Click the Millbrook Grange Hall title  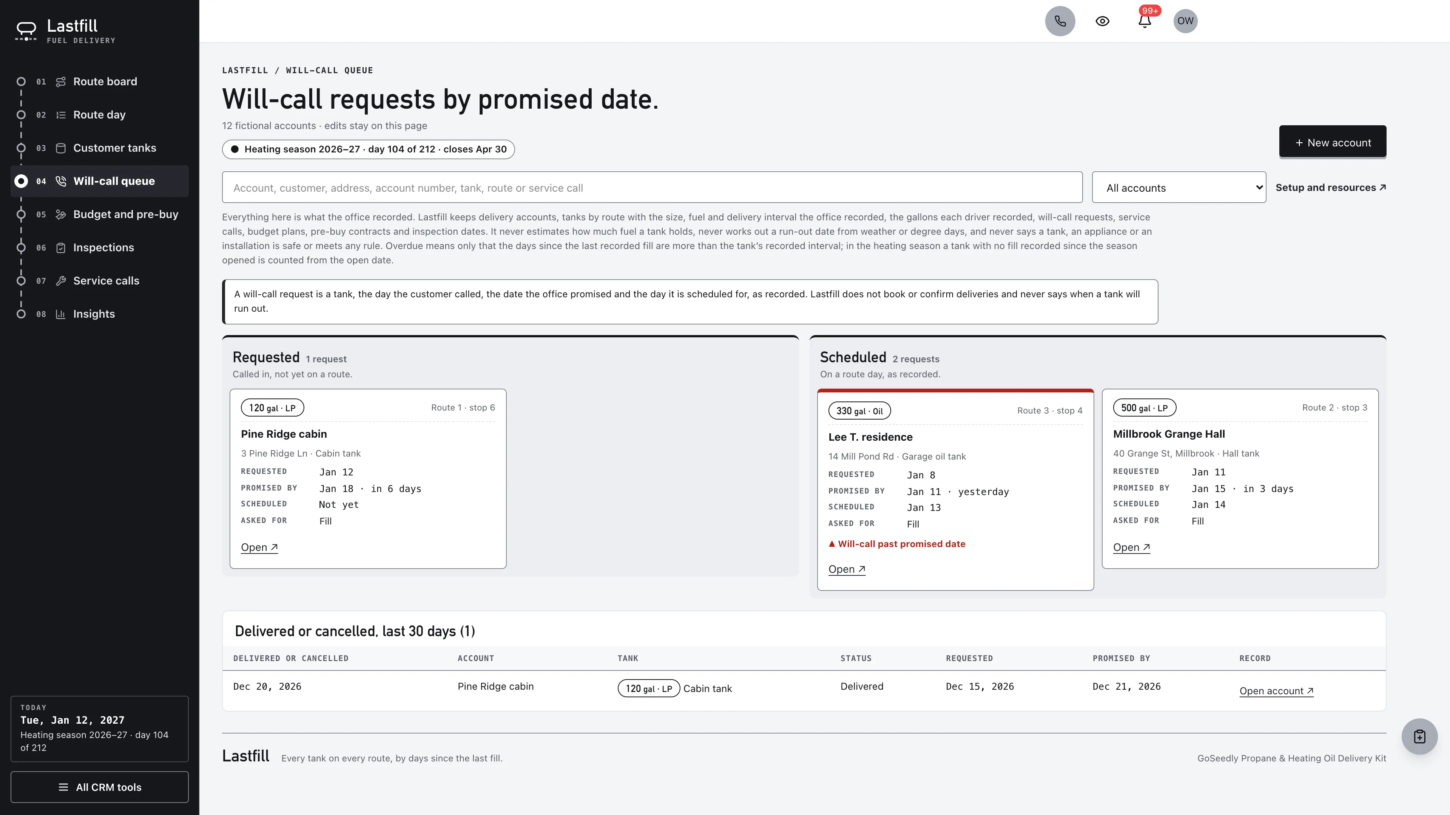point(1169,434)
